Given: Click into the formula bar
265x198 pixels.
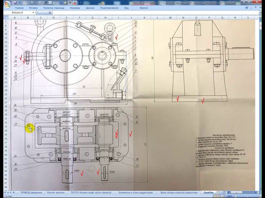Looking at the screenshot, I should tap(156, 13).
